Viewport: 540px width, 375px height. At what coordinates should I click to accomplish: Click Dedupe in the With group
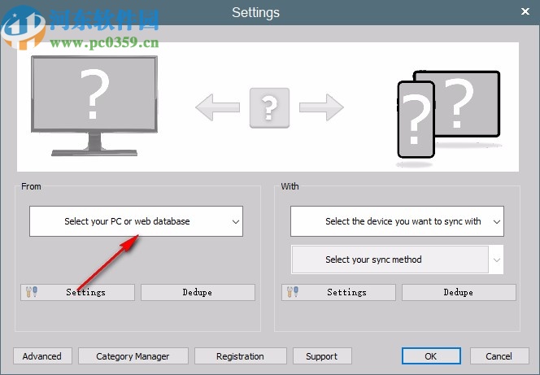coord(459,292)
